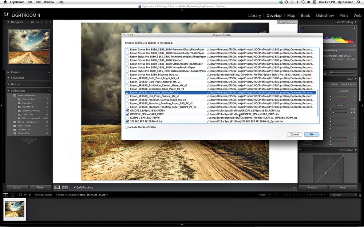The width and height of the screenshot is (364, 227).
Task: Check the IGSPP11_EPP3880_PSPPn profile
Action: tap(127, 118)
